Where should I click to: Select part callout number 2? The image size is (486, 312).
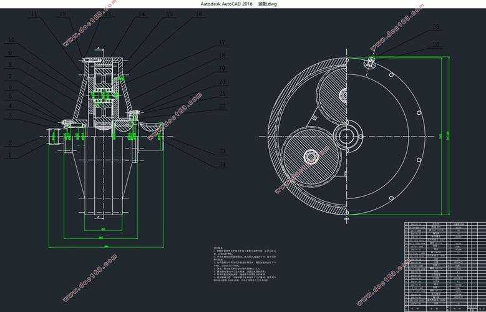[x=9, y=142]
